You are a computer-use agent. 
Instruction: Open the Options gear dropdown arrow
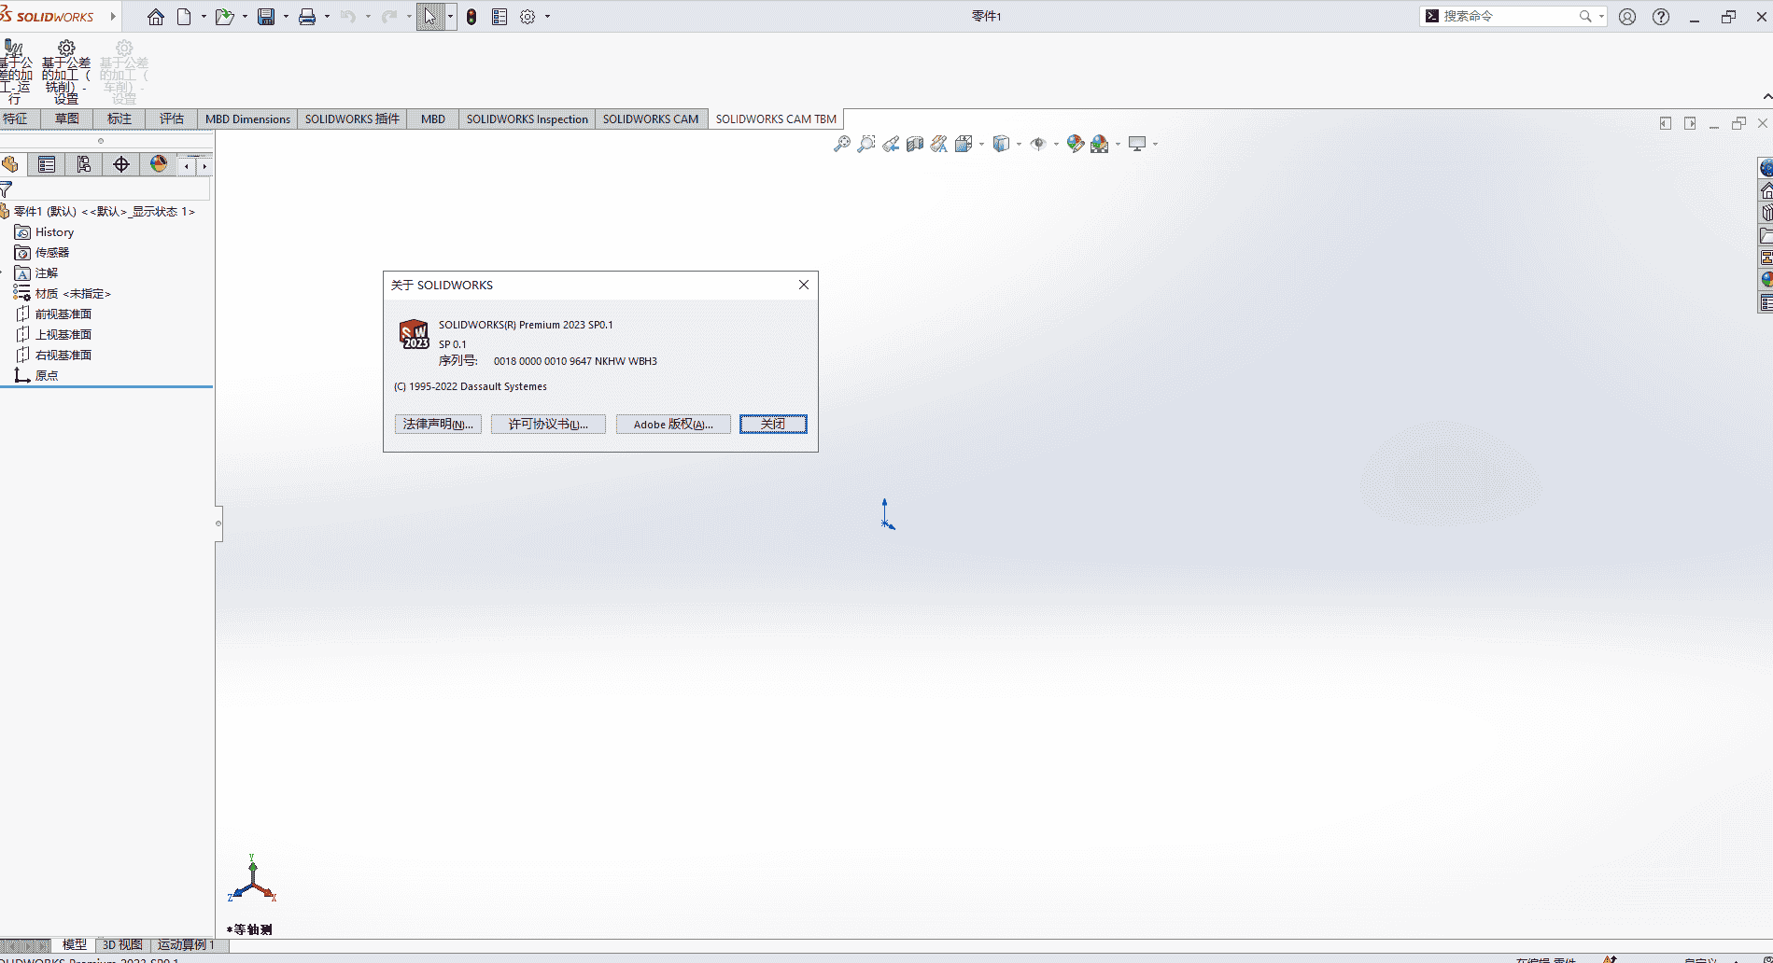[x=547, y=17]
